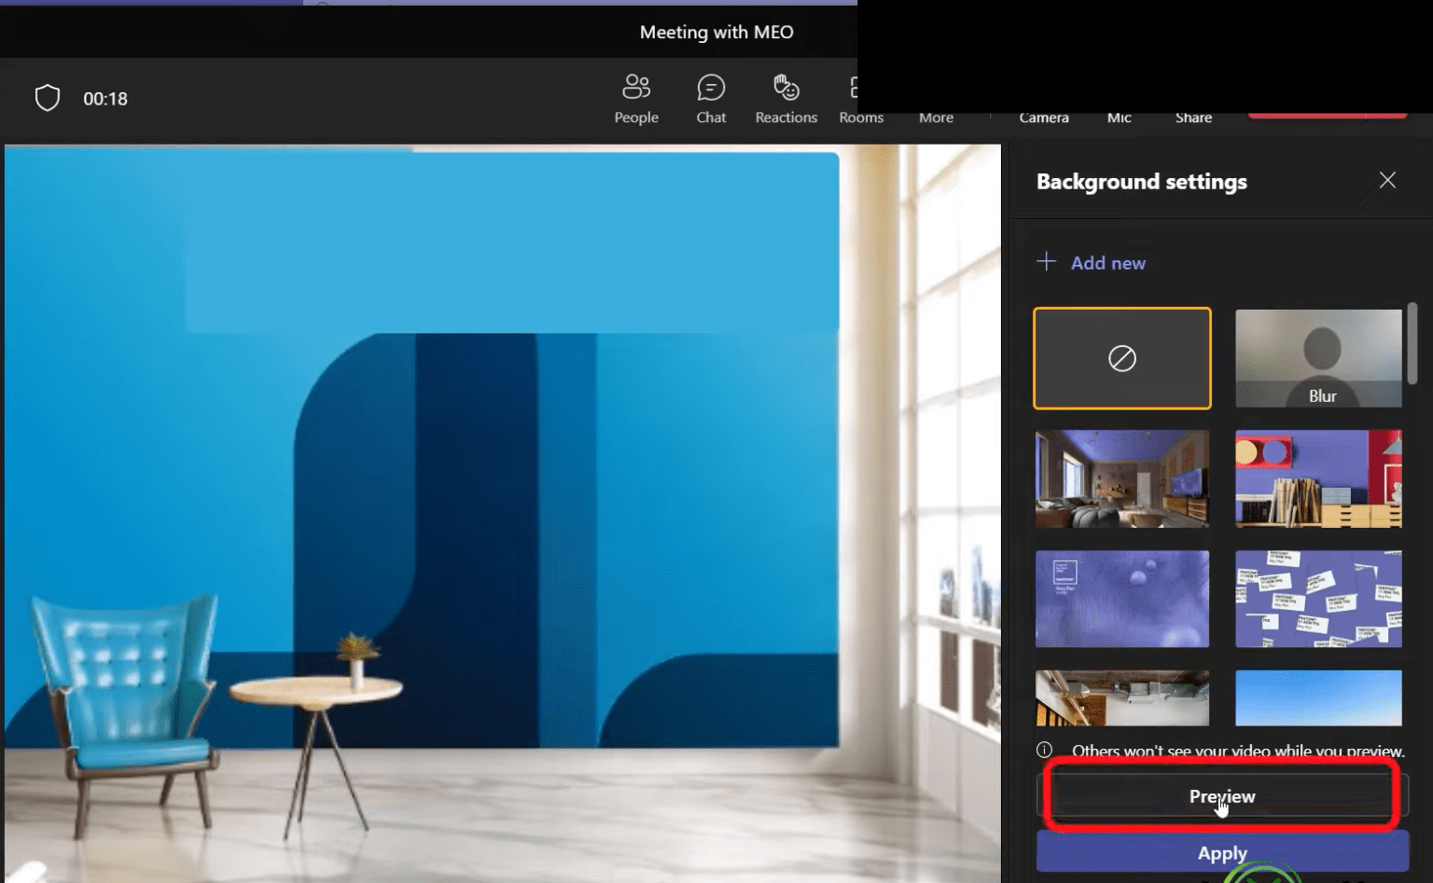The image size is (1433, 883).
Task: Close the Background settings panel
Action: [1387, 180]
